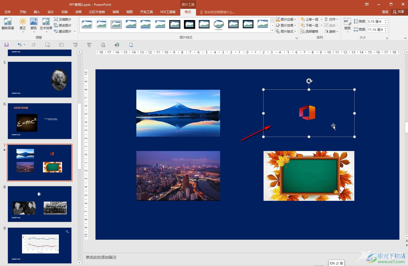This screenshot has height=266, width=408.
Task: Apply the oval picture style with shadow
Action: [x=219, y=25]
